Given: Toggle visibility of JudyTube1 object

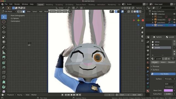Looking at the screenshot, I should [174, 22].
